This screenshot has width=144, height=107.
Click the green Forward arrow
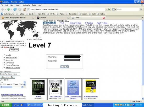pos(9,9)
